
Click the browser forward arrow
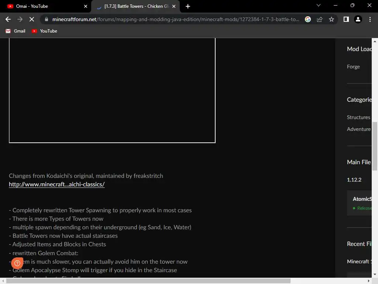(20, 19)
